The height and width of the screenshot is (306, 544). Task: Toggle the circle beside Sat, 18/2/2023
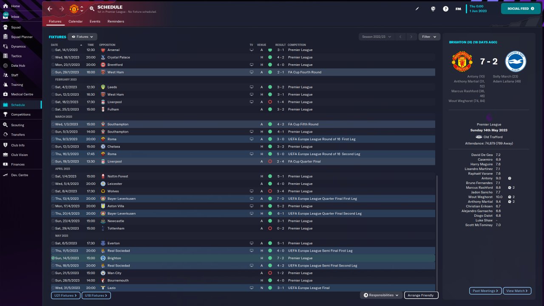(53, 102)
